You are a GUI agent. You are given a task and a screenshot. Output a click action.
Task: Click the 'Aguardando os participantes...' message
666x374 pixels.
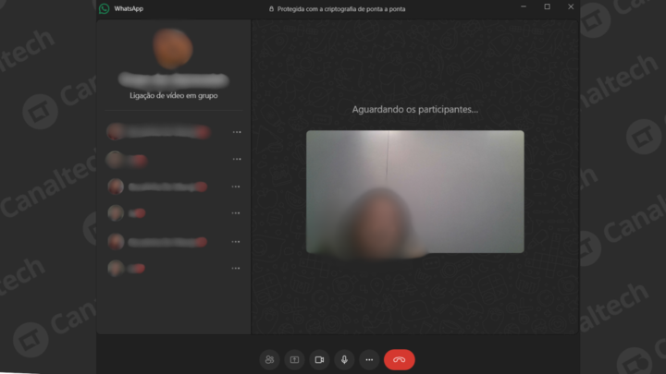coord(415,109)
